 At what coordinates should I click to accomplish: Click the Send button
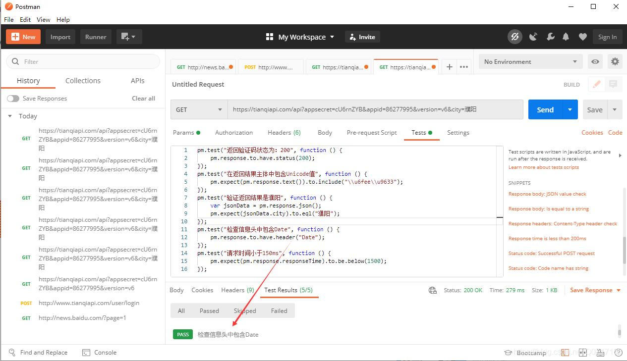[545, 109]
